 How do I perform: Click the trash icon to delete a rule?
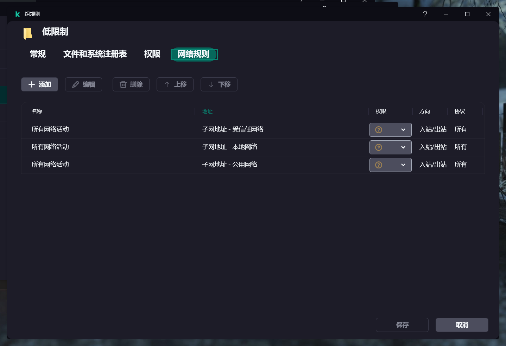point(123,84)
